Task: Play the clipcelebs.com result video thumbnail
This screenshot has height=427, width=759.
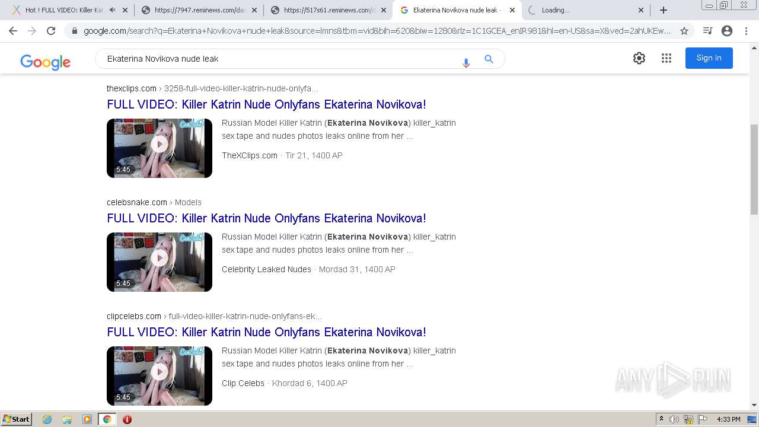Action: tap(160, 376)
